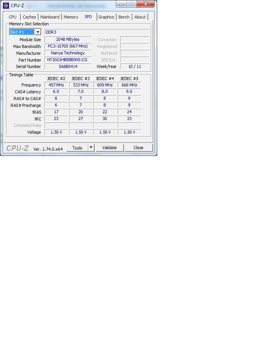Viewport: 256px width, 353px height.
Task: Click the CPU-Z app icon in title bar
Action: [6, 5]
